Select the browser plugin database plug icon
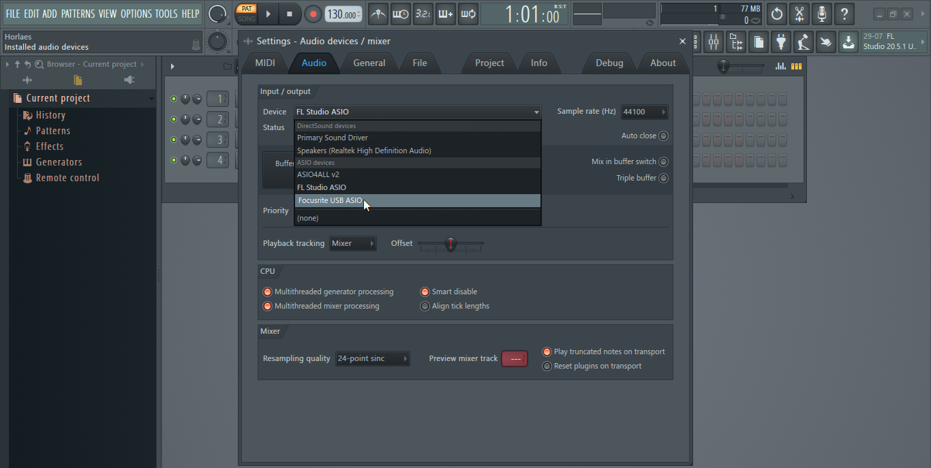 click(x=129, y=80)
